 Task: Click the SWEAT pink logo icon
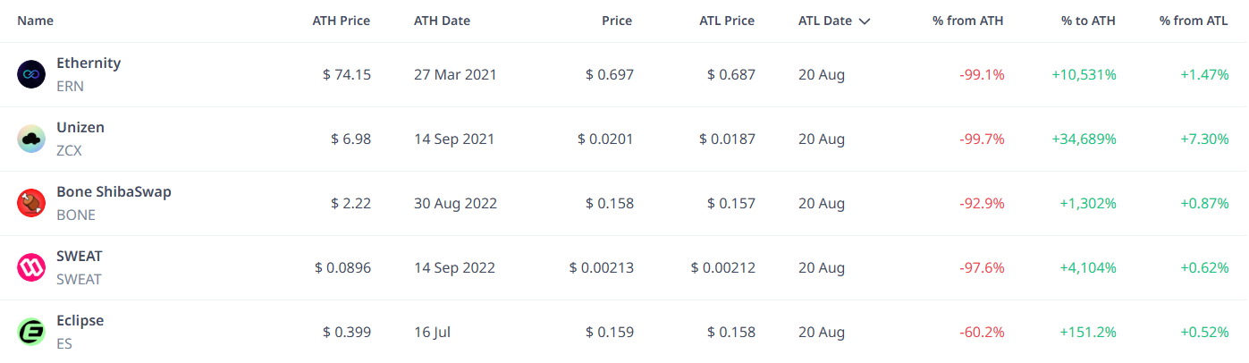(x=31, y=267)
